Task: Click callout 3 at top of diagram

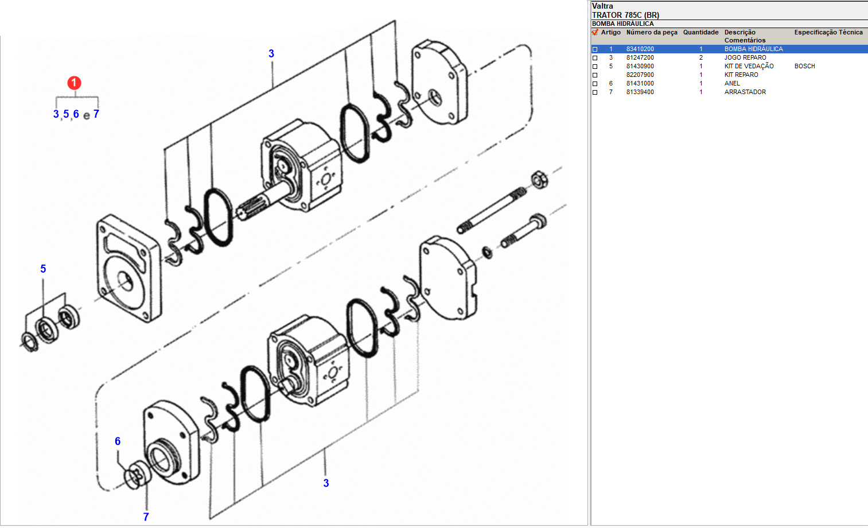Action: point(271,54)
